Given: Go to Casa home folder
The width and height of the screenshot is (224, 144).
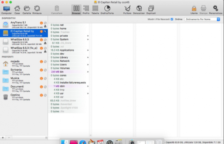Looking at the screenshot, I should (x=17, y=10).
